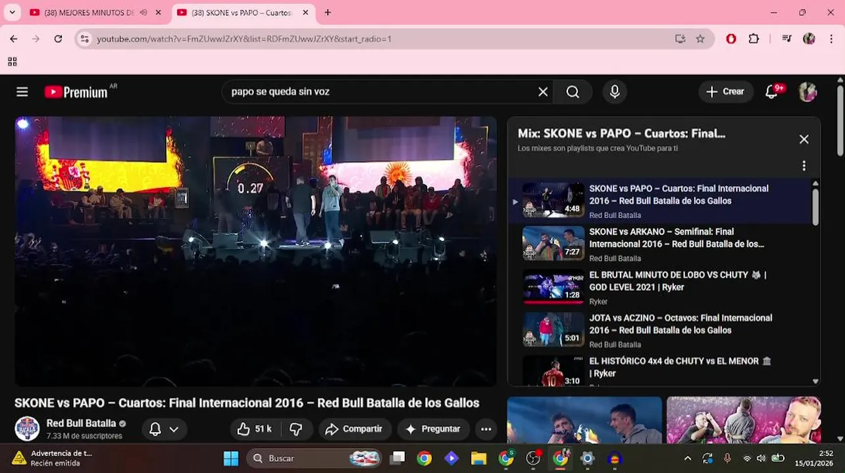Install app icon in address bar
Image resolution: width=845 pixels, height=473 pixels.
pos(680,39)
